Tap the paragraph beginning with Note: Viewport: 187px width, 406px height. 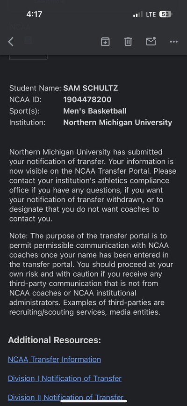pos(91,274)
